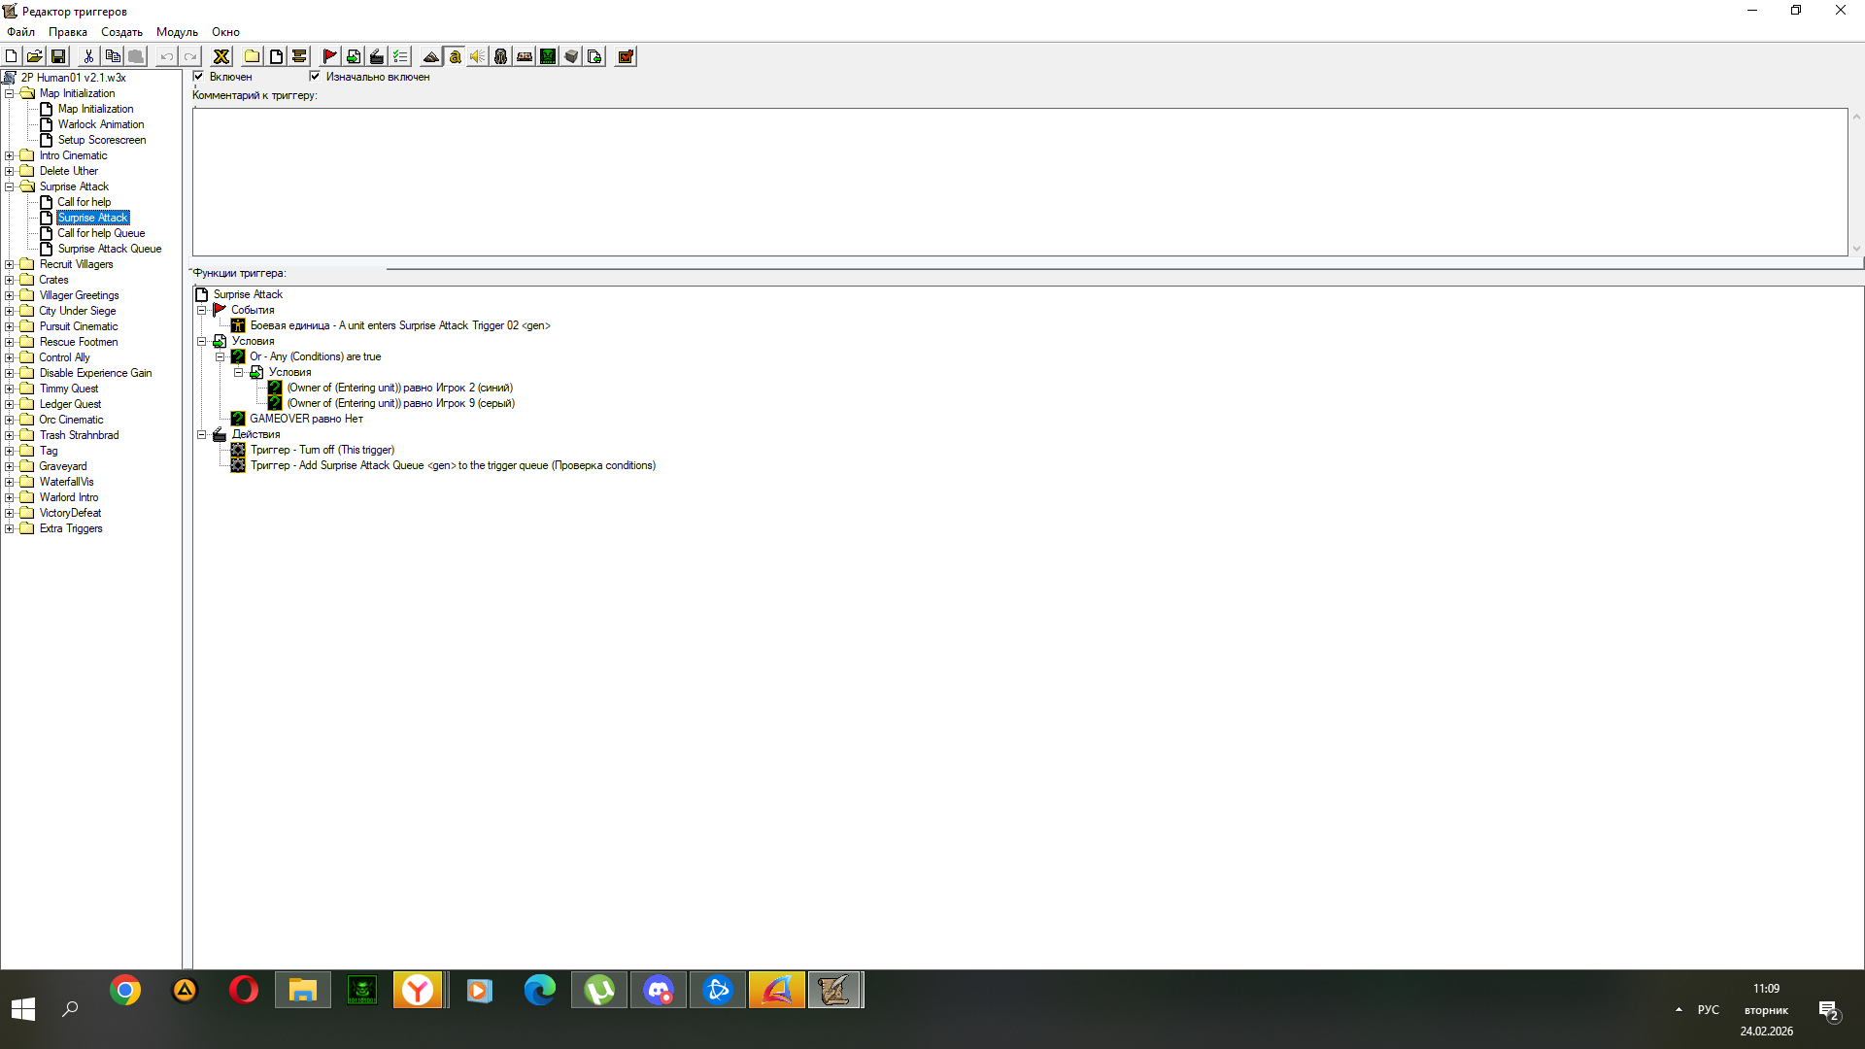The width and height of the screenshot is (1865, 1049).
Task: Click the New Event red flag icon
Action: tap(329, 56)
